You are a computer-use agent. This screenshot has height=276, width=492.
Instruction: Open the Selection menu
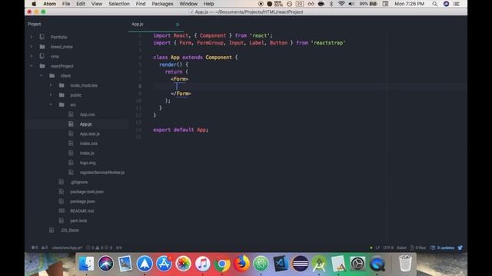tap(119, 4)
